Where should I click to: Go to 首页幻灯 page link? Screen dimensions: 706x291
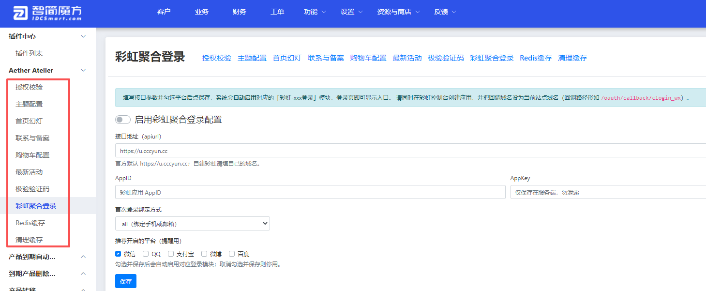287,58
